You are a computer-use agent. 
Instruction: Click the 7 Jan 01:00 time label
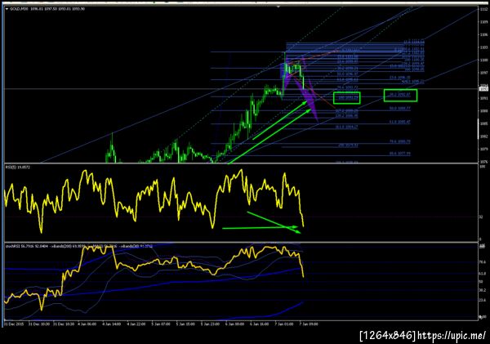point(283,324)
